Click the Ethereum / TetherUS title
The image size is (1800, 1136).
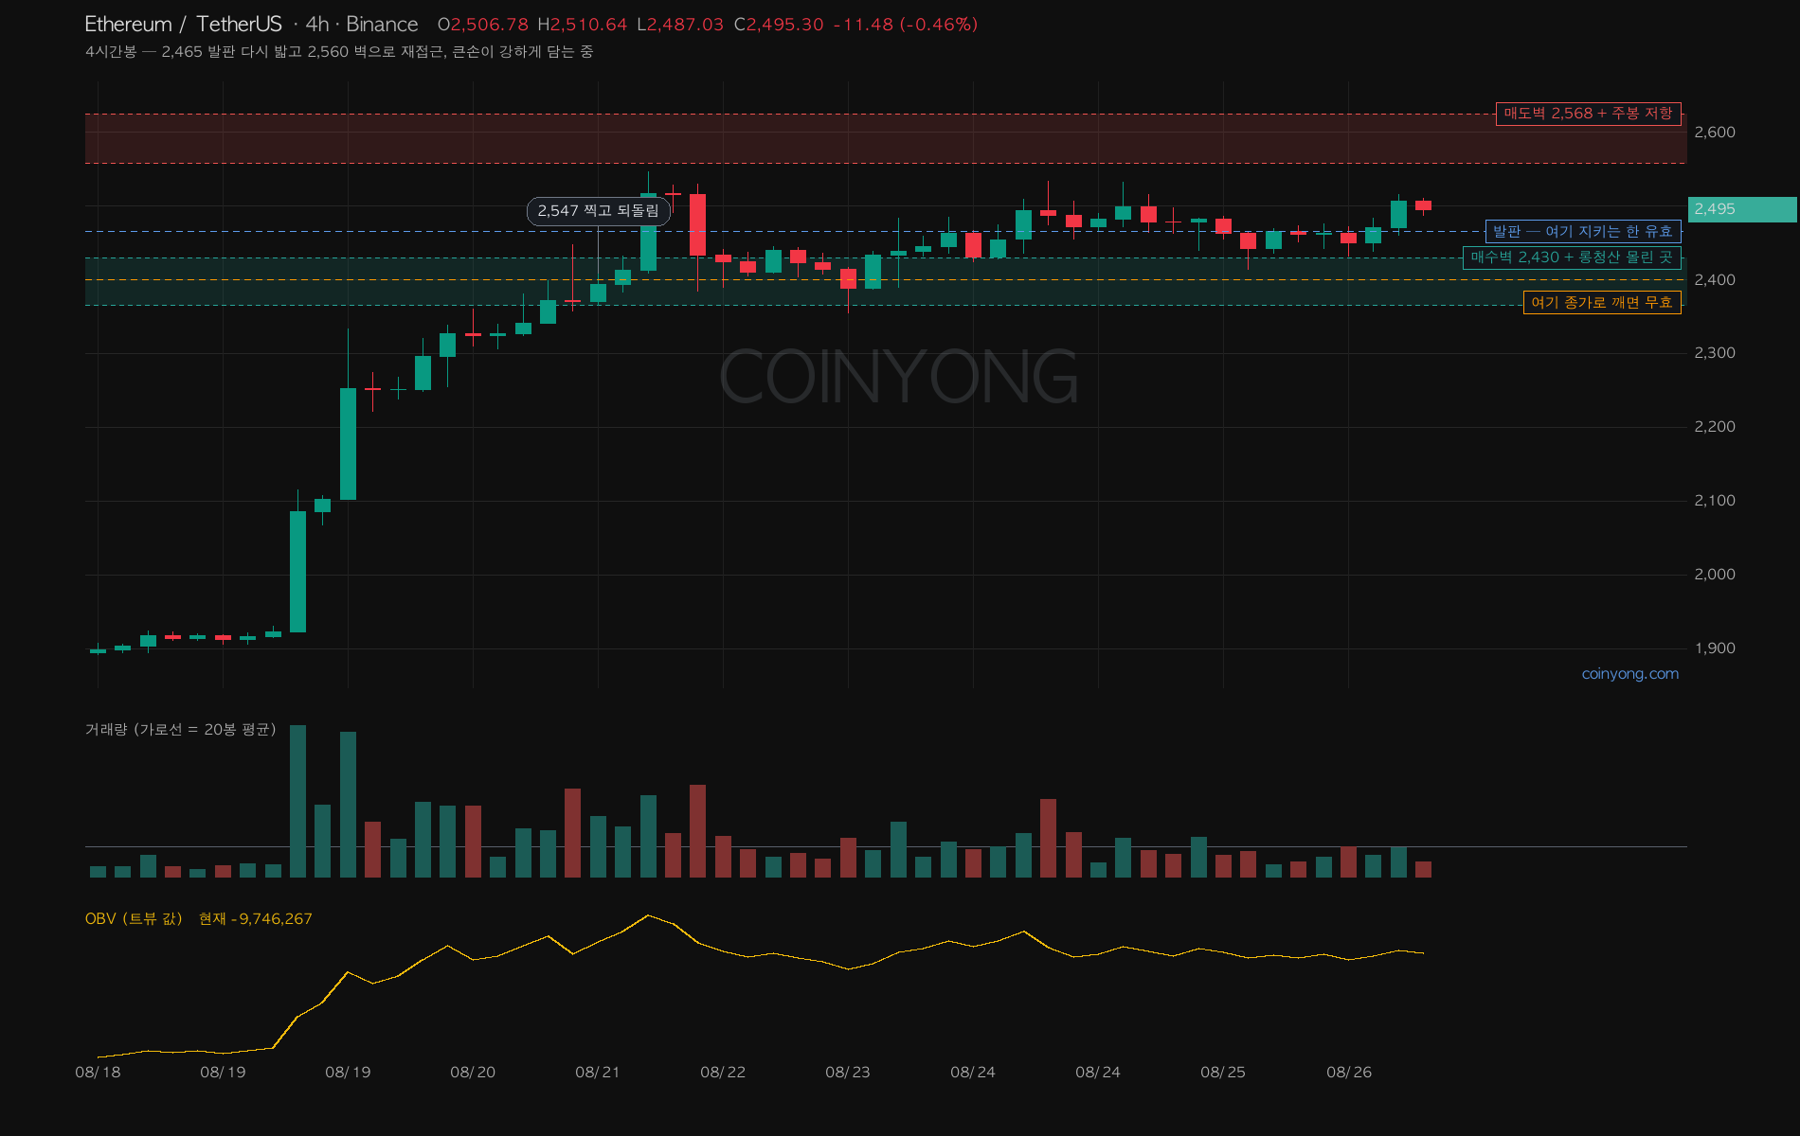[183, 25]
